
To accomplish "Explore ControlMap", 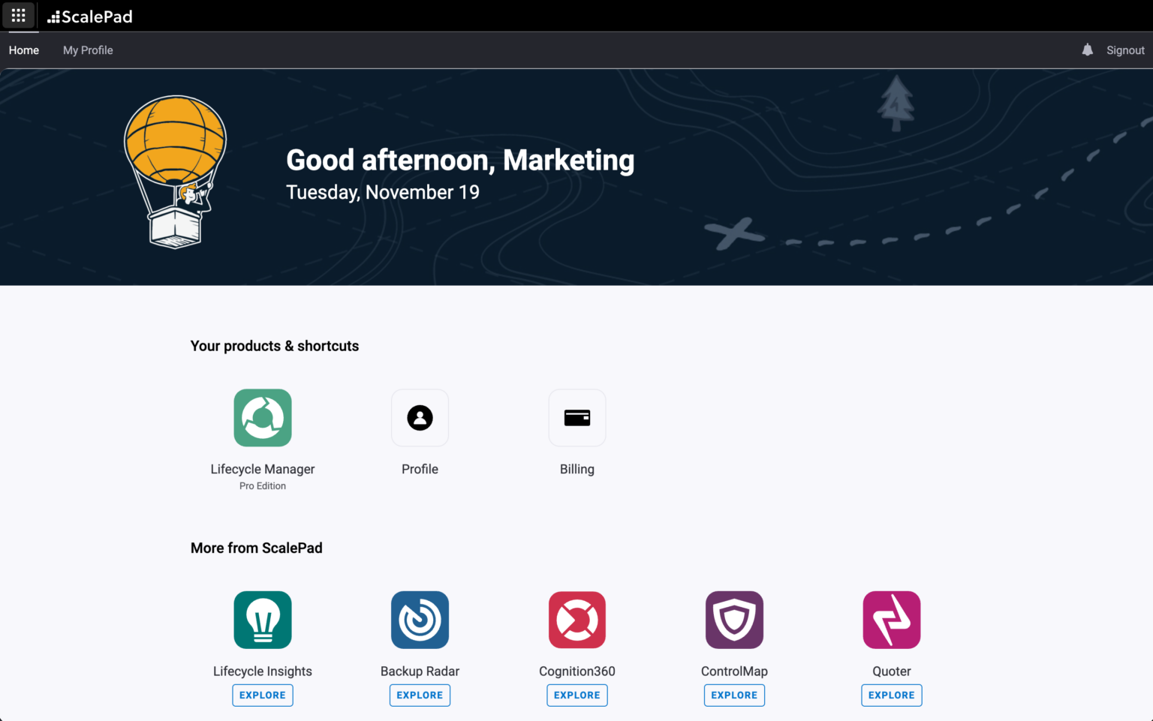I will tap(734, 695).
